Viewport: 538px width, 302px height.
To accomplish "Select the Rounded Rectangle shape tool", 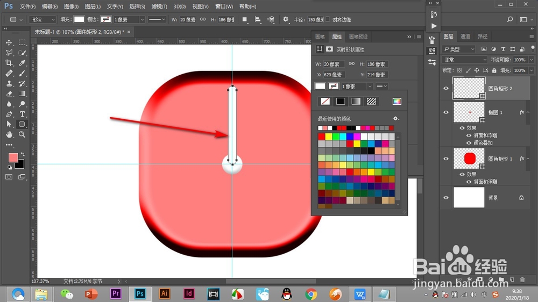I will point(22,125).
